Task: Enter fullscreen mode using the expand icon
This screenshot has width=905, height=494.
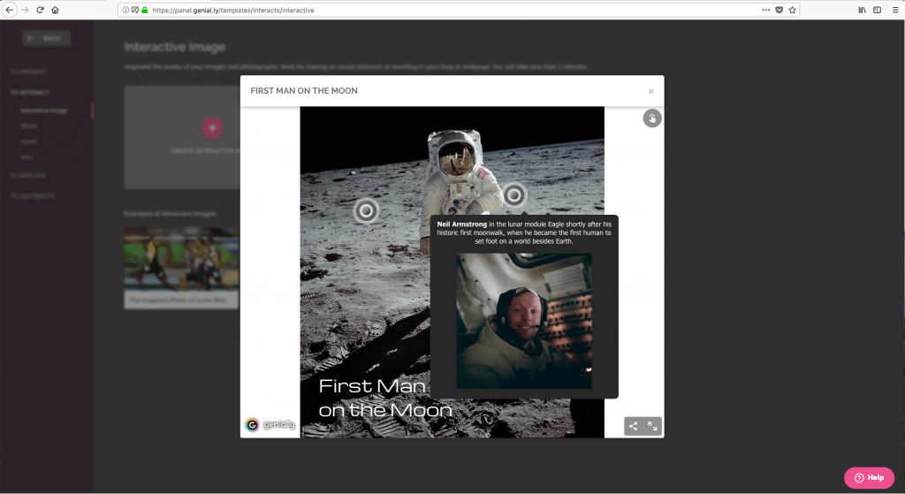Action: (x=653, y=426)
